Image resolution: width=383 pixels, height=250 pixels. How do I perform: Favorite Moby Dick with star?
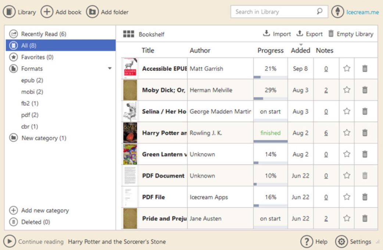347,90
